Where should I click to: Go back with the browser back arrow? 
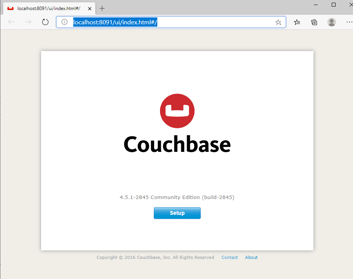(x=11, y=22)
